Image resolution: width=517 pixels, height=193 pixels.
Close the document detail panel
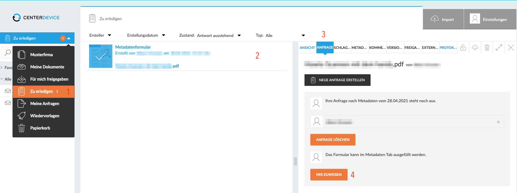(x=511, y=47)
